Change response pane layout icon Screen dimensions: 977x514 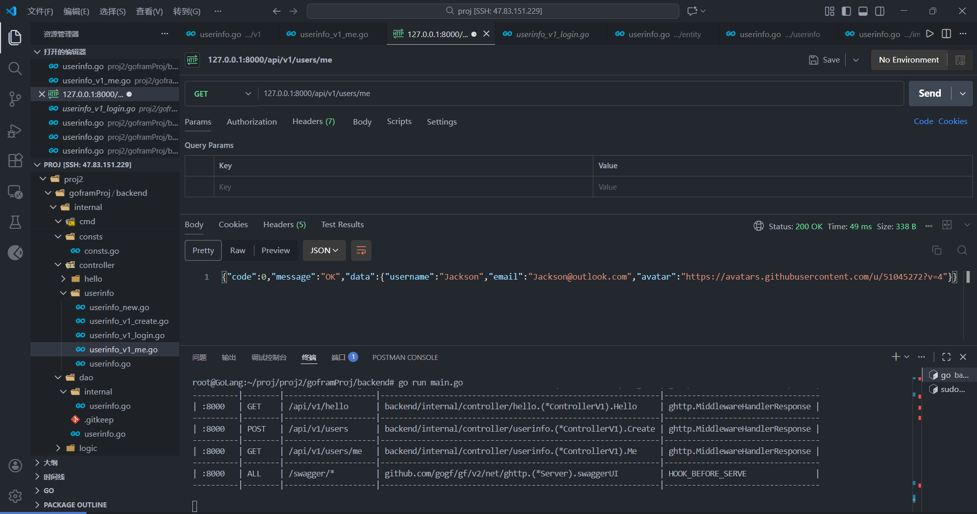pyautogui.click(x=947, y=225)
